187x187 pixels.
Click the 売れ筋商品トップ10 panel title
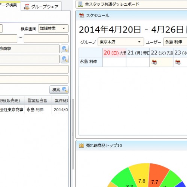coord(104,145)
